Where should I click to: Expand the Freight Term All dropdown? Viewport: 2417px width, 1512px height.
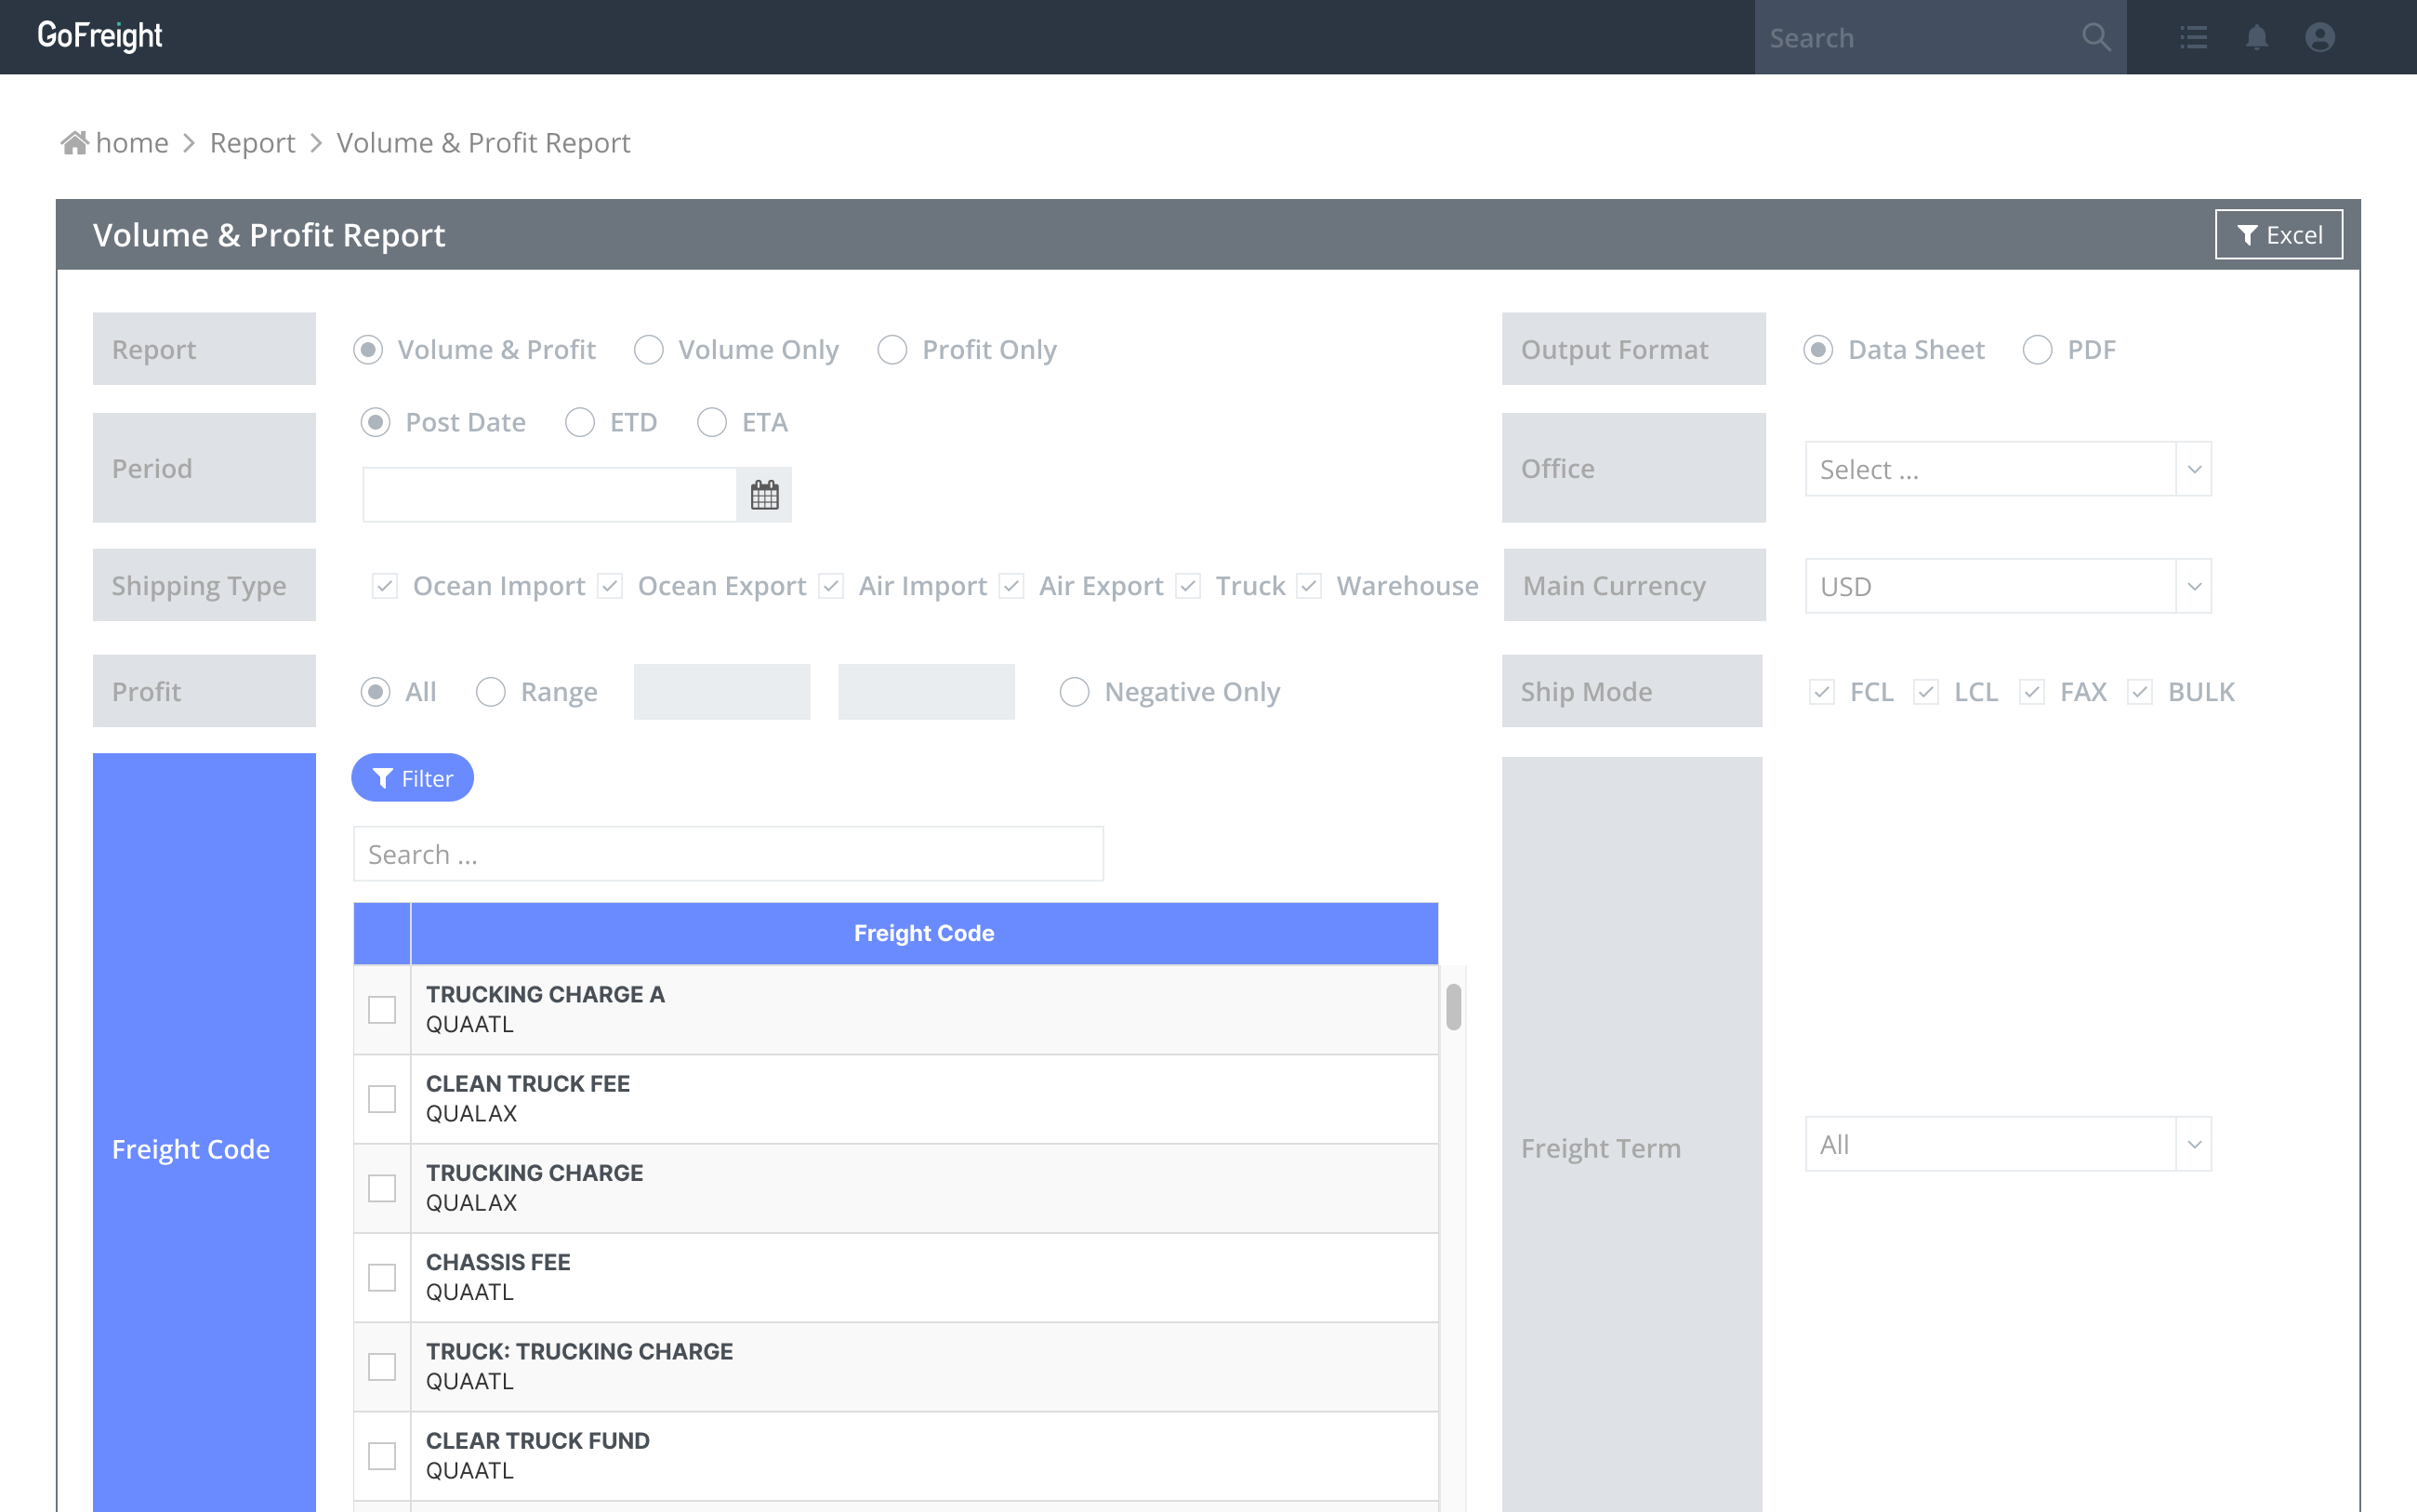(x=2007, y=1144)
